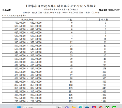
Task: Click cumulative total 593
Action: (104, 82)
